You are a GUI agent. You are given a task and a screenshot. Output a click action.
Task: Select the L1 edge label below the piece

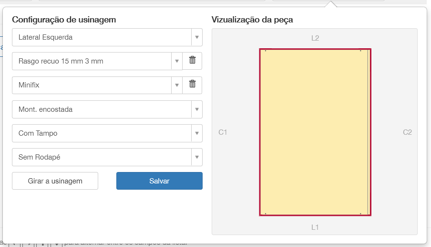(x=315, y=227)
